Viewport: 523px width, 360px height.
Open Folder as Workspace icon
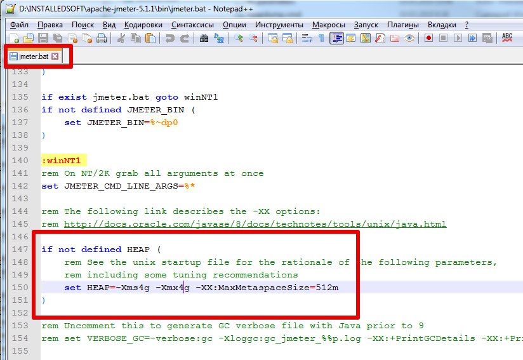coord(395,38)
